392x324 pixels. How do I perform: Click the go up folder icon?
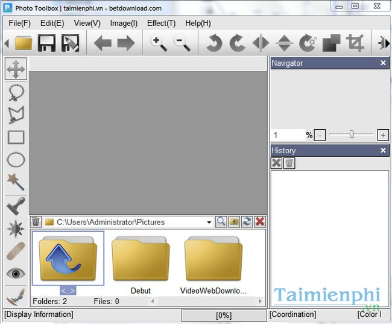[x=234, y=221]
